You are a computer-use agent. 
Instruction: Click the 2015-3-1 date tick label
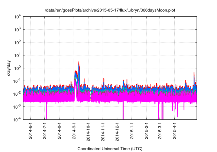[x=160, y=132]
